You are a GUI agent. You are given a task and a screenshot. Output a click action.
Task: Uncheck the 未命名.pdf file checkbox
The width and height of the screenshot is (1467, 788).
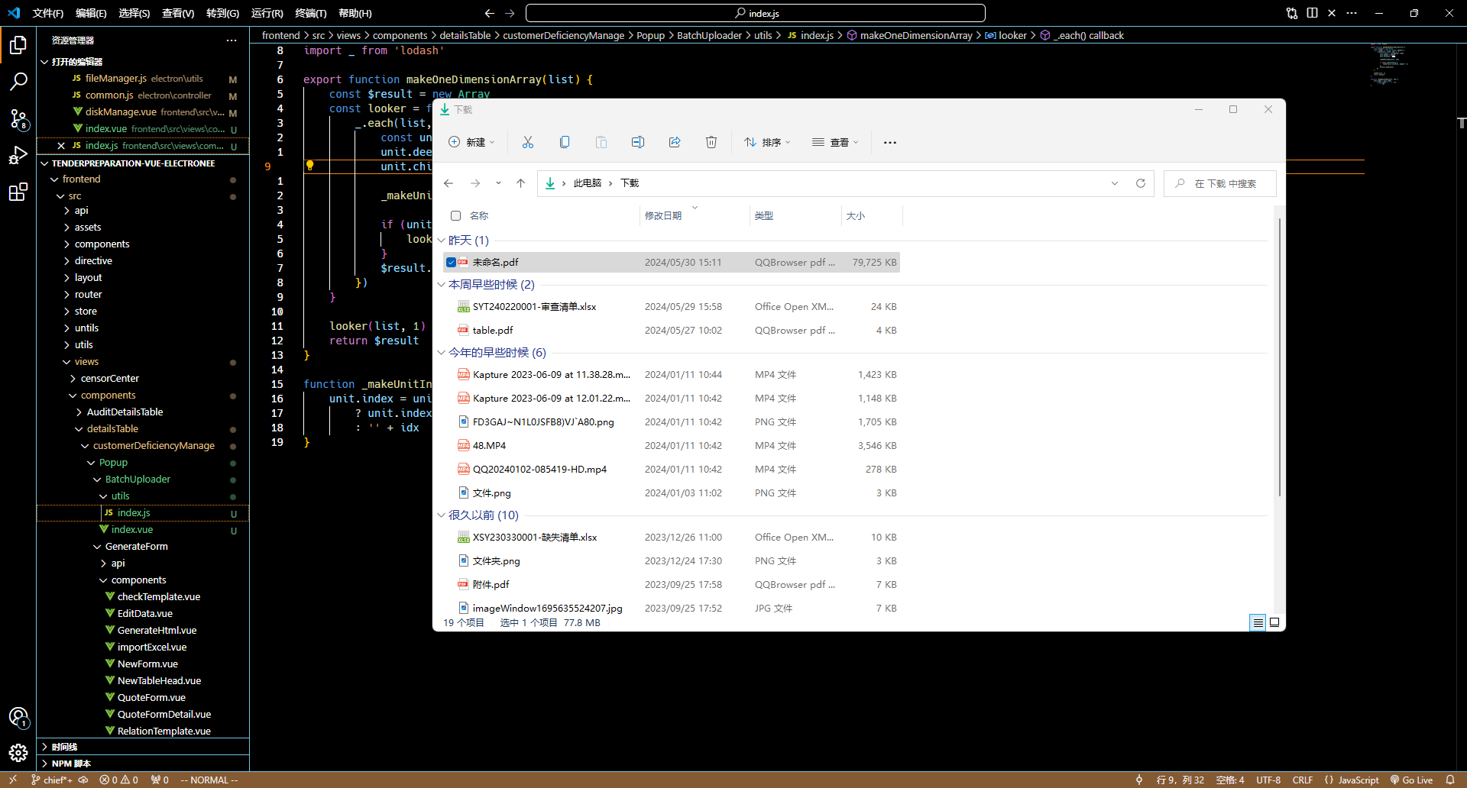click(x=452, y=263)
